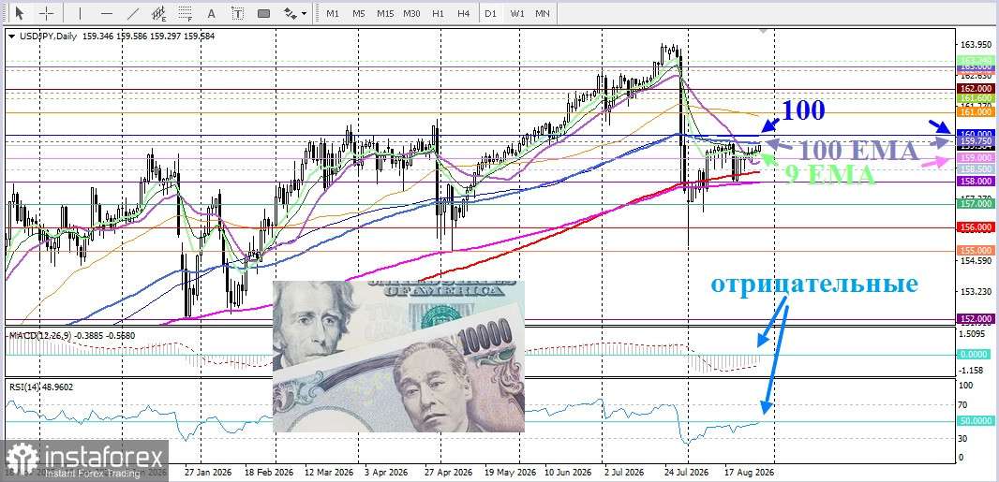Click the 153.230 price scale value
The height and width of the screenshot is (482, 999).
[x=976, y=292]
